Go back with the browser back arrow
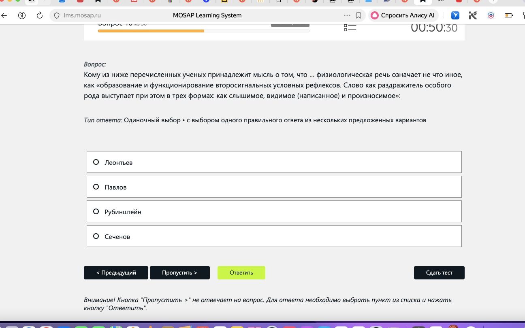 click(4, 15)
